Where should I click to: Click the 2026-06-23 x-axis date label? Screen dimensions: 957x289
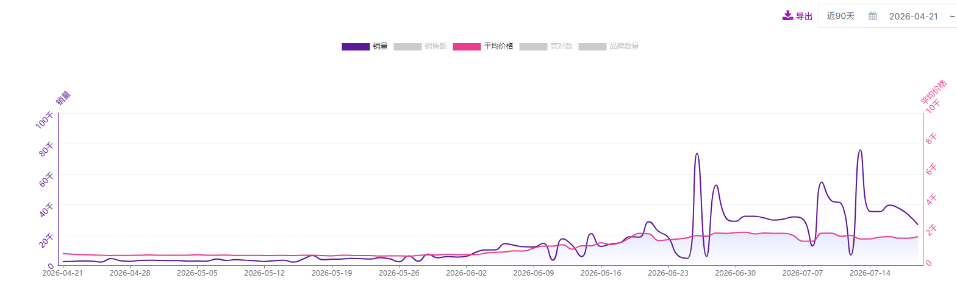[x=668, y=273]
